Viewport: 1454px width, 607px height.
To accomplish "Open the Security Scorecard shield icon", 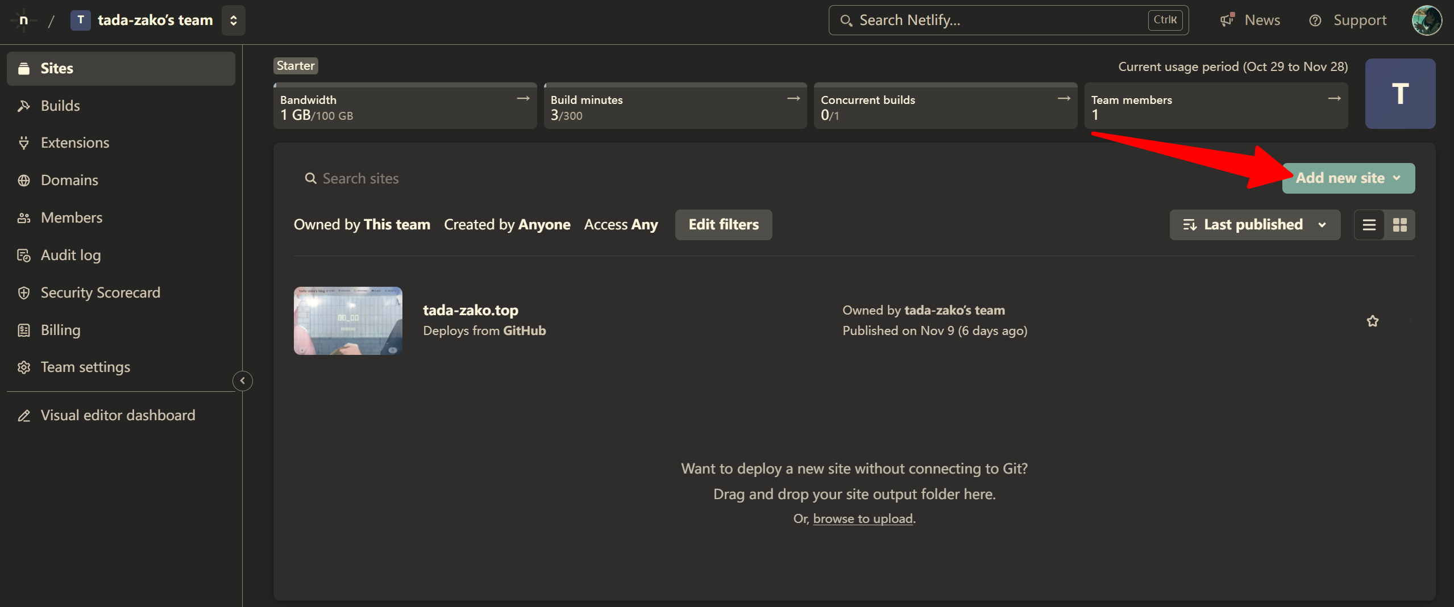I will pyautogui.click(x=23, y=292).
